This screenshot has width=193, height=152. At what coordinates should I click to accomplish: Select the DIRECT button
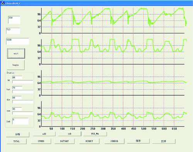[x=89, y=141]
